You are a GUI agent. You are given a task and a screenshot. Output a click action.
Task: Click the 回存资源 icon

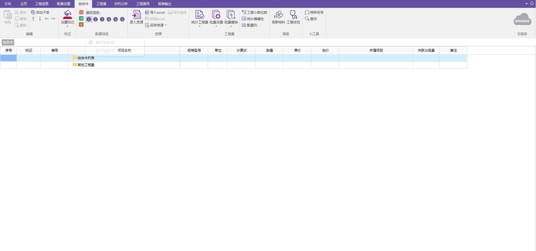(147, 25)
